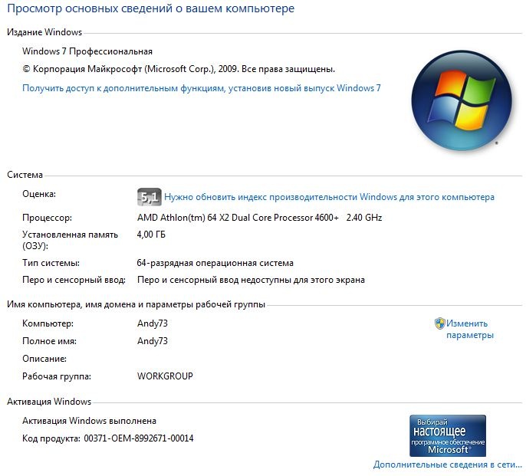
Task: Click the Активация Windows выполнена status text
Action: [89, 421]
